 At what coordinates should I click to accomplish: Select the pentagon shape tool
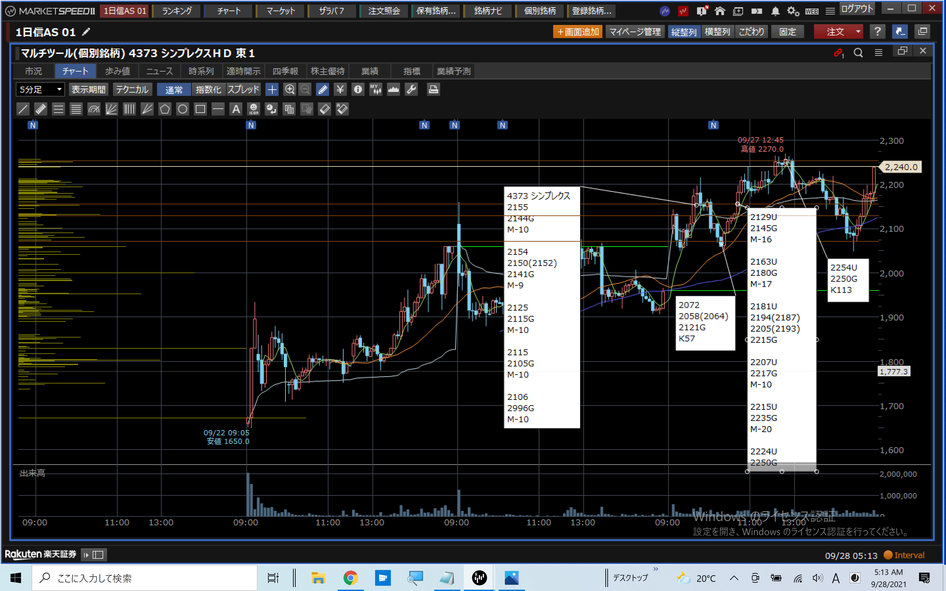(x=165, y=109)
